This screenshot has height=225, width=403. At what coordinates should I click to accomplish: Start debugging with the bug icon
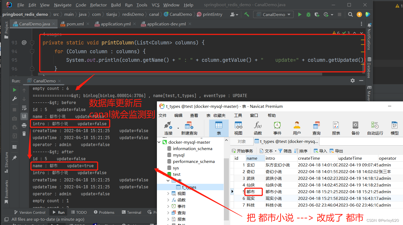pos(308,14)
